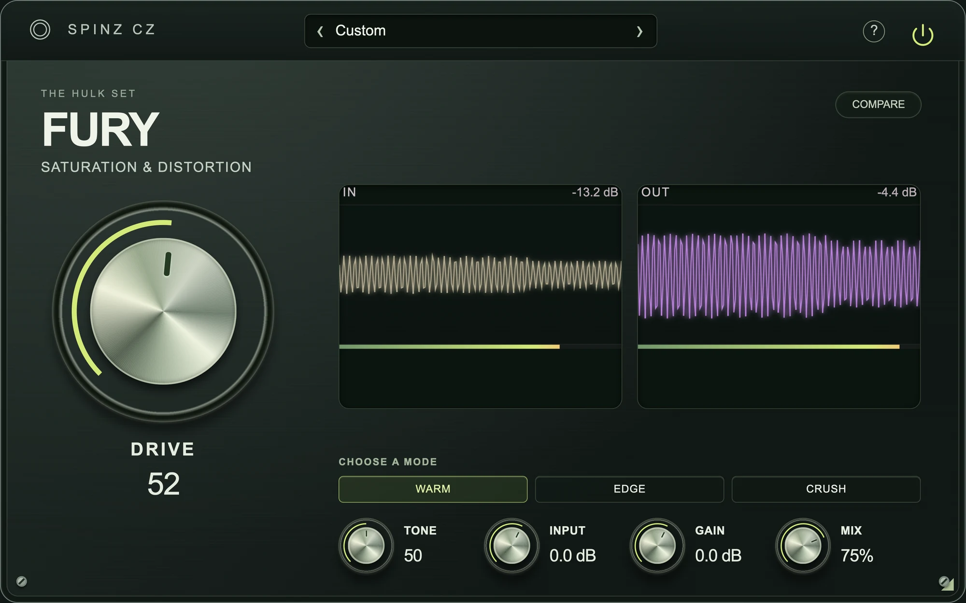Click the IN level meter bar
The height and width of the screenshot is (603, 966).
click(x=480, y=347)
